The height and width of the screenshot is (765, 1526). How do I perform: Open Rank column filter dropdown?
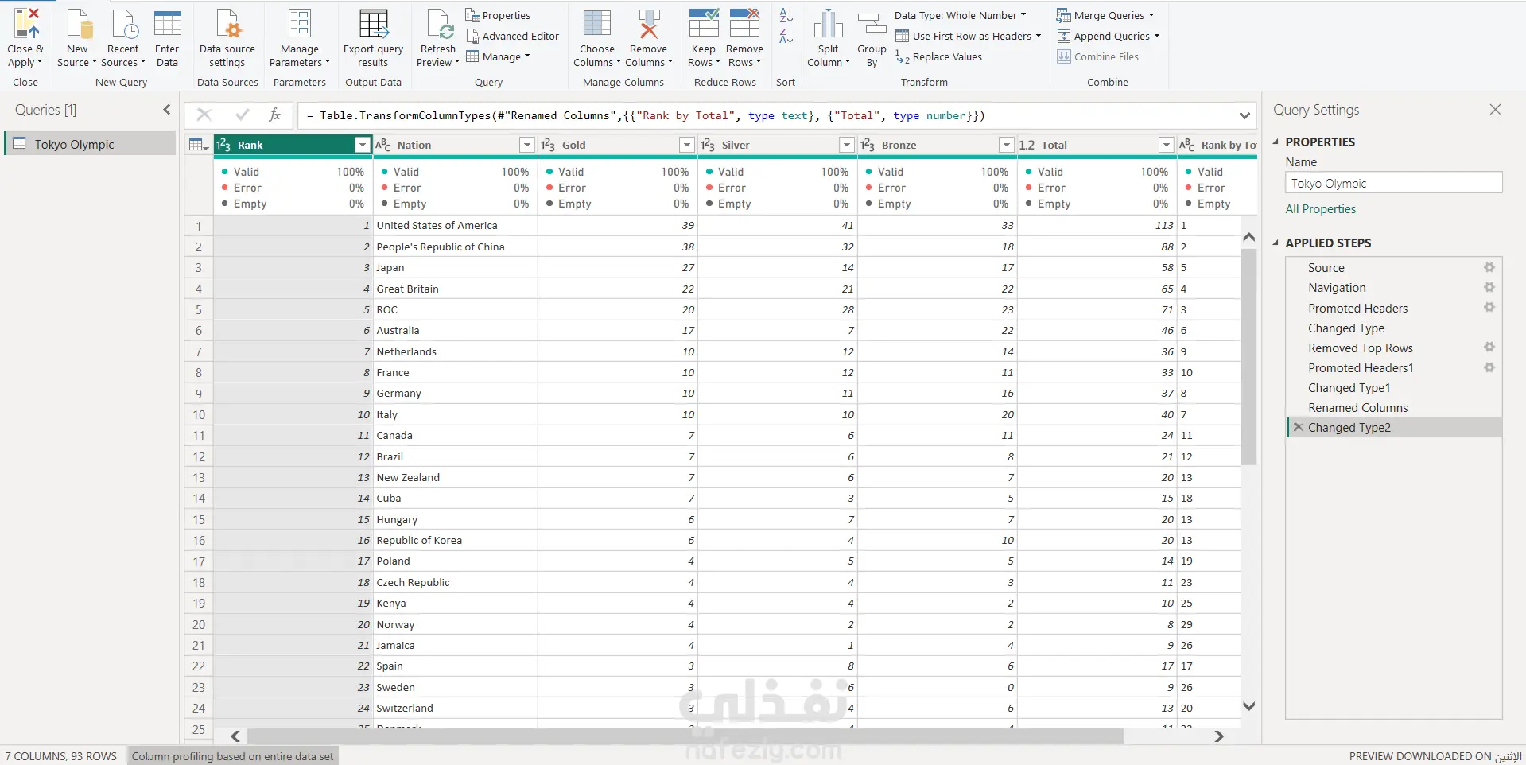363,145
